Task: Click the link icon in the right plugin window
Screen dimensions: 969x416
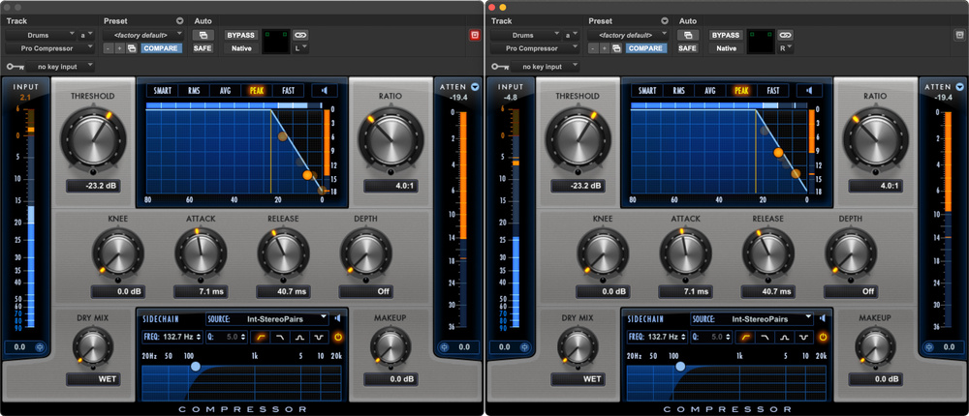Action: point(783,35)
